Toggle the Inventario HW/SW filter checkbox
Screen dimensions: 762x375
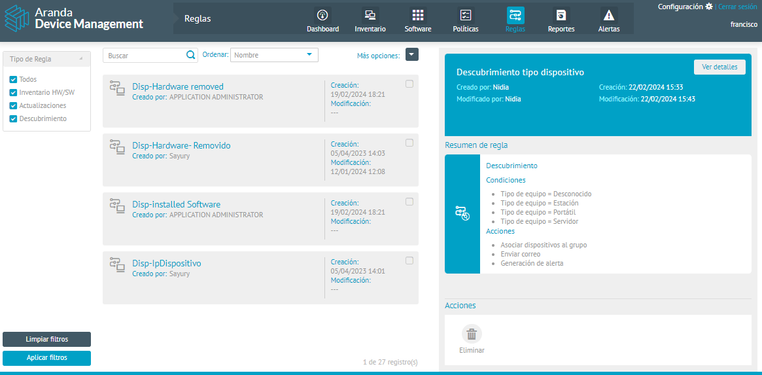click(x=13, y=92)
